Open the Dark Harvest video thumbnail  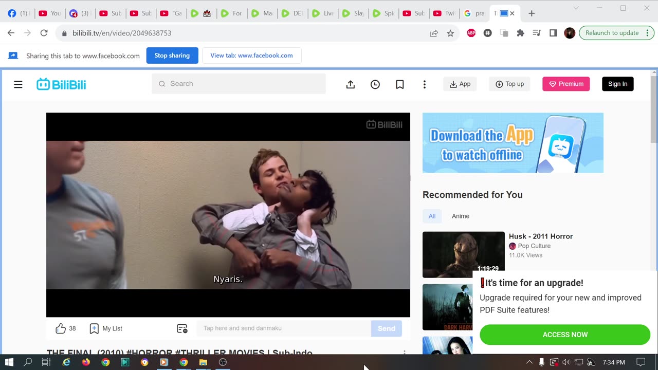(x=447, y=307)
